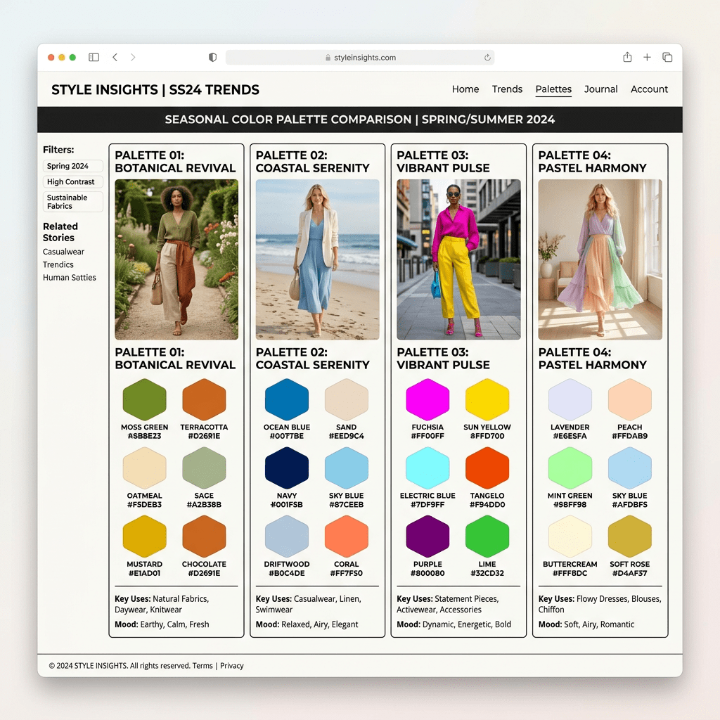
Task: Reload the page with the refresh icon
Action: click(487, 58)
